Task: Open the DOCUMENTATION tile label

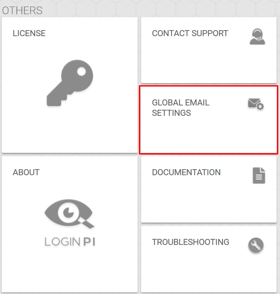Action: coord(186,172)
